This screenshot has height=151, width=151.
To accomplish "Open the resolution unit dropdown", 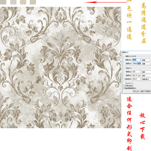I will (146, 79).
